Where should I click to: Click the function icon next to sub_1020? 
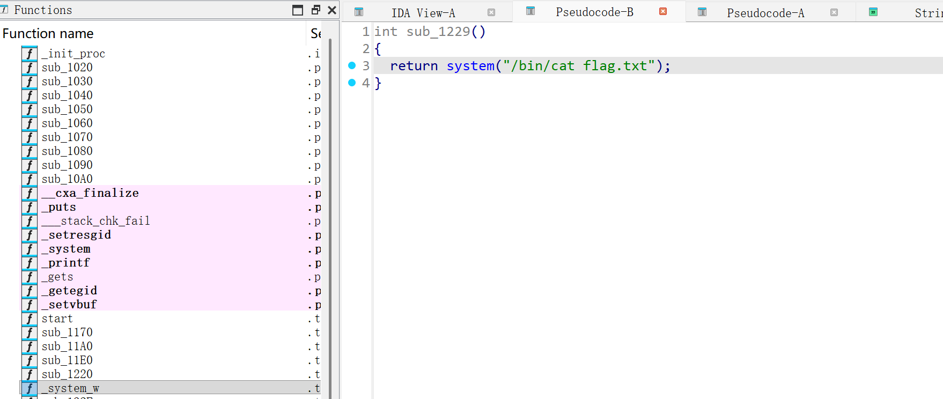(x=30, y=68)
